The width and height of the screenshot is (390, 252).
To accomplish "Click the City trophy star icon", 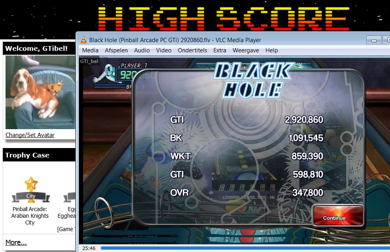I will pos(31,189).
